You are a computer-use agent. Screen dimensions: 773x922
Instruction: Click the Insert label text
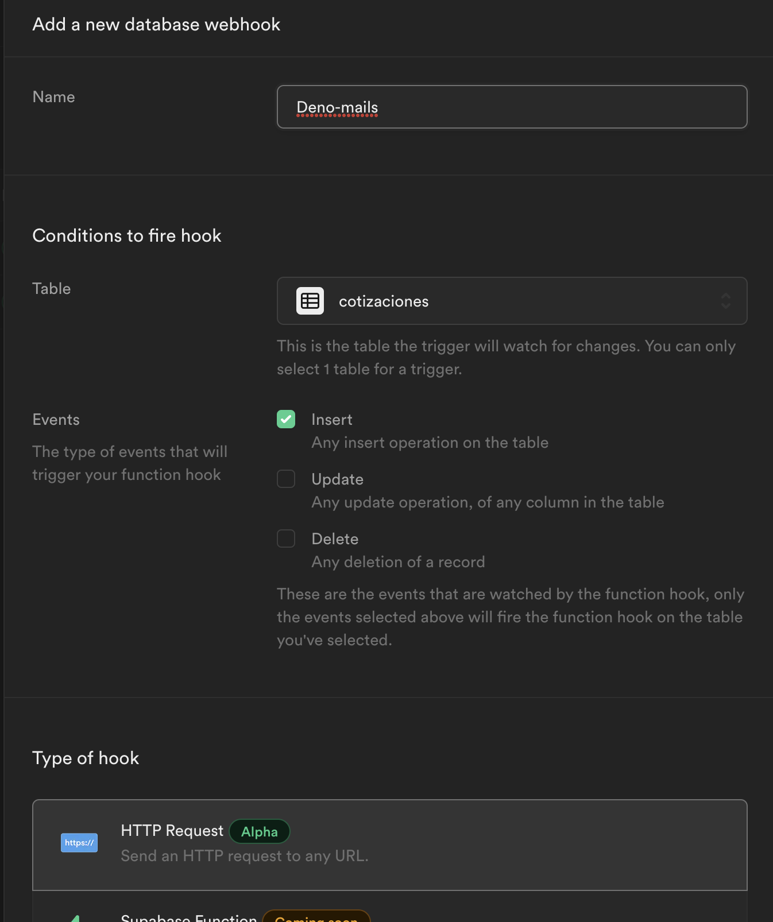click(332, 420)
